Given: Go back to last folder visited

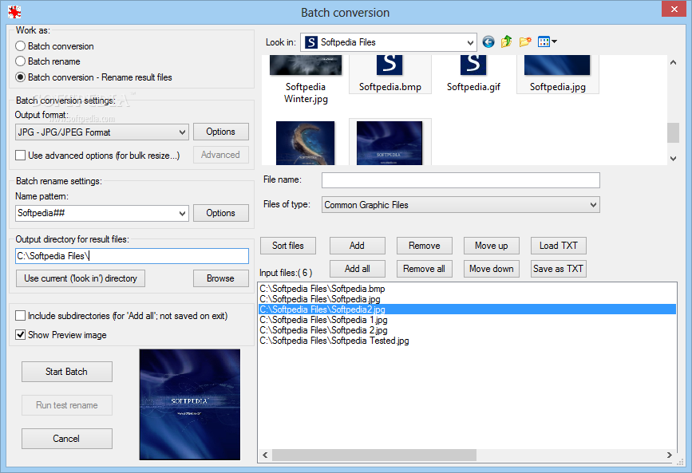Looking at the screenshot, I should [x=488, y=42].
